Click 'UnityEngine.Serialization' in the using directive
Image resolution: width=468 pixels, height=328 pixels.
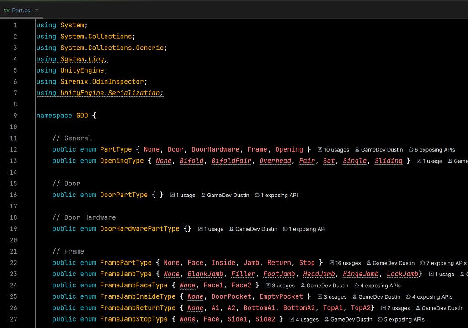point(110,93)
